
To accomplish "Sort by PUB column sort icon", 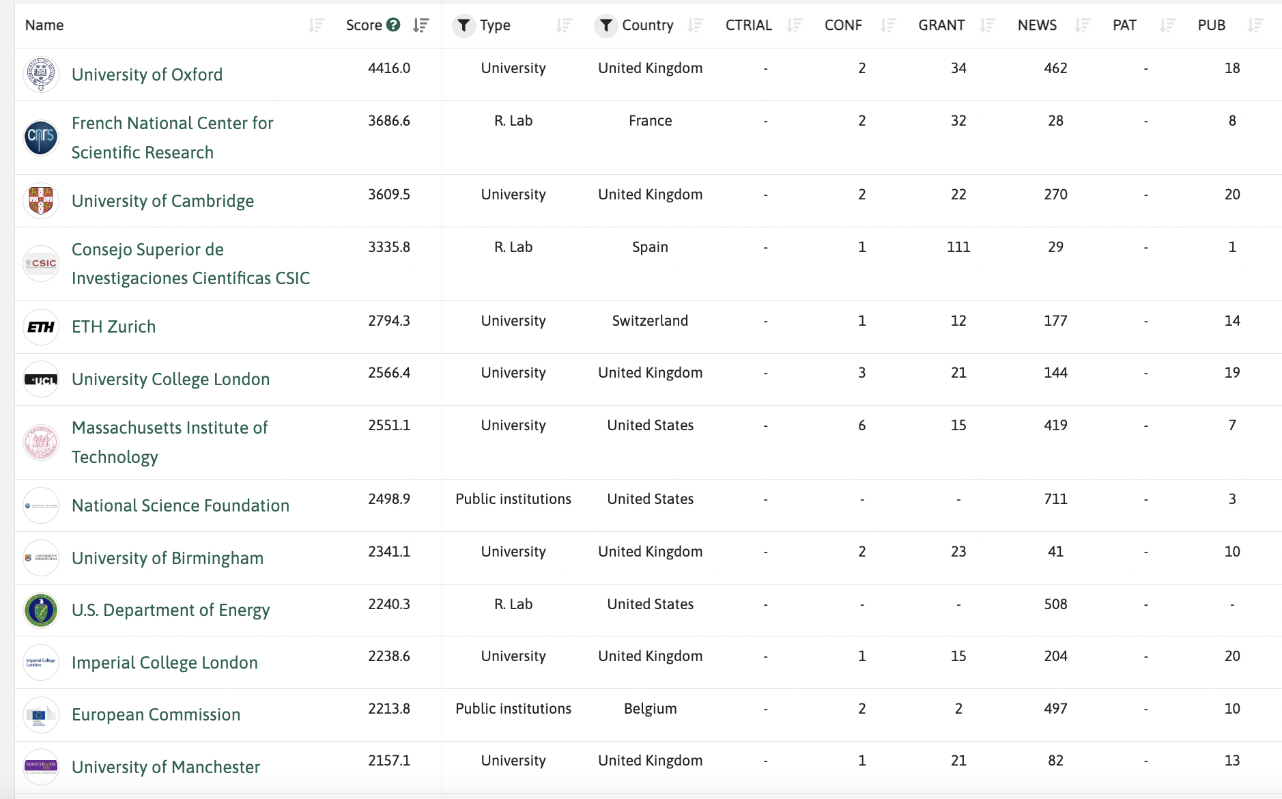I will [x=1255, y=25].
